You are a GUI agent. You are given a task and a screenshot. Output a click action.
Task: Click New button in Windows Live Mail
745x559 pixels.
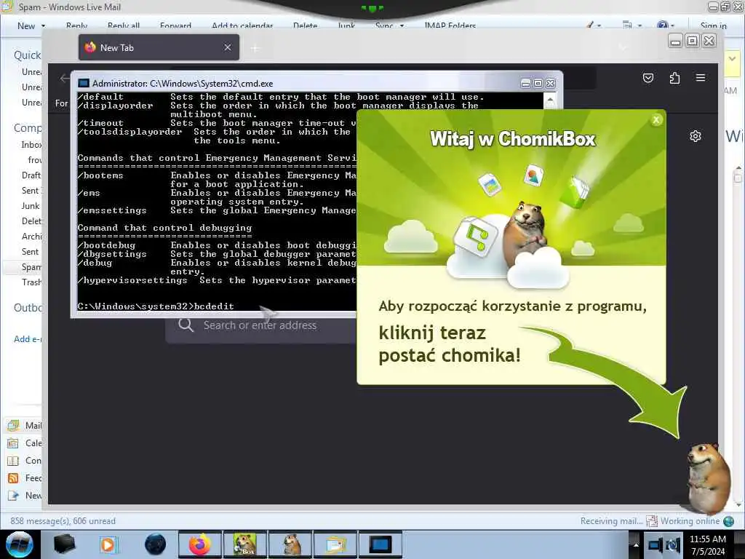[x=26, y=26]
